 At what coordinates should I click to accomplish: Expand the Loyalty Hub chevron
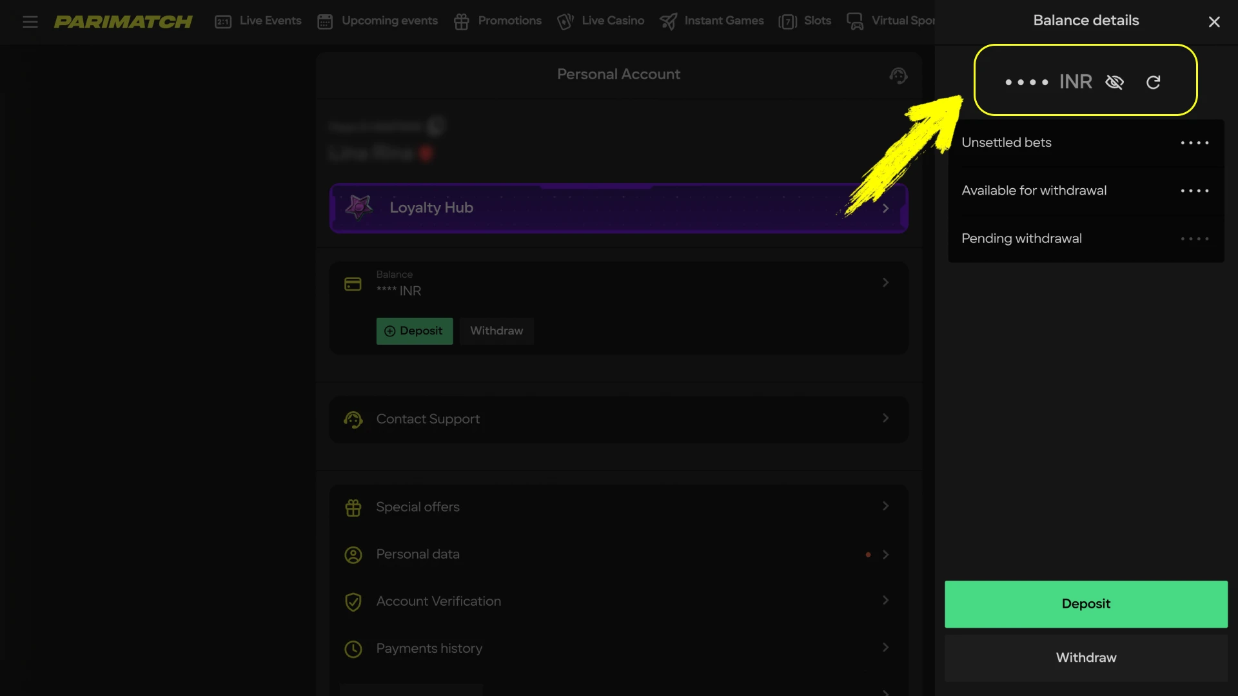pos(885,208)
